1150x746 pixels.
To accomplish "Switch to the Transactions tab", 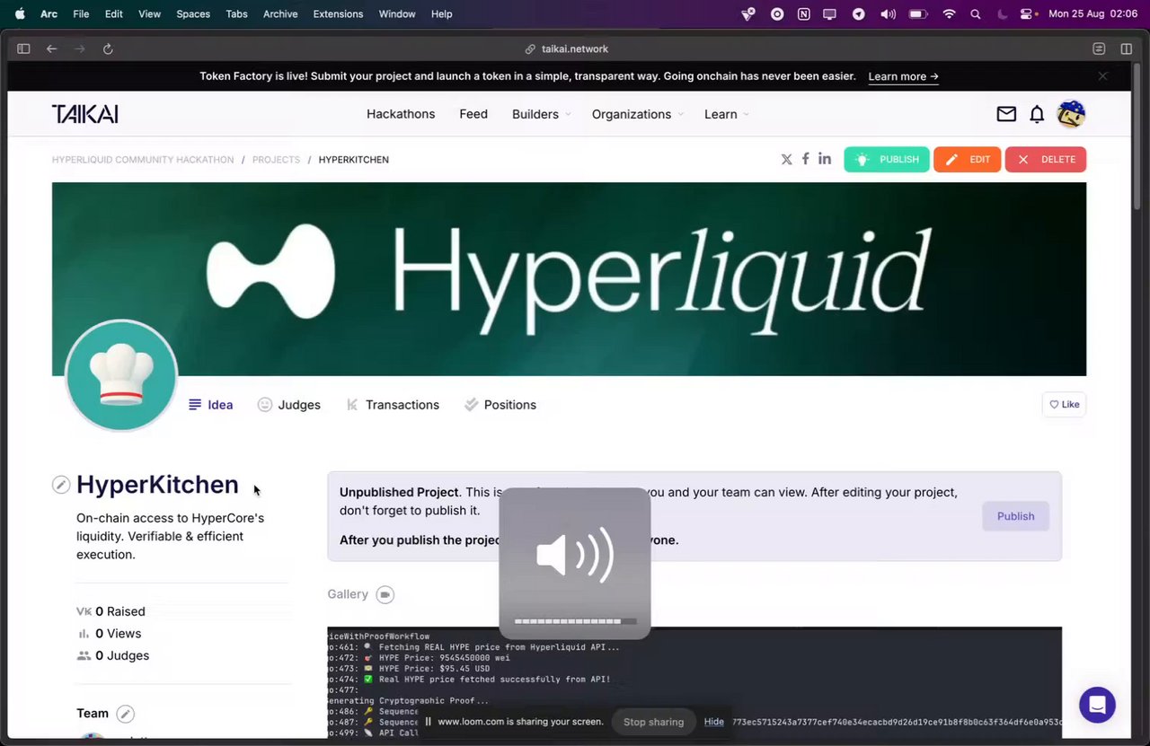I will (393, 405).
